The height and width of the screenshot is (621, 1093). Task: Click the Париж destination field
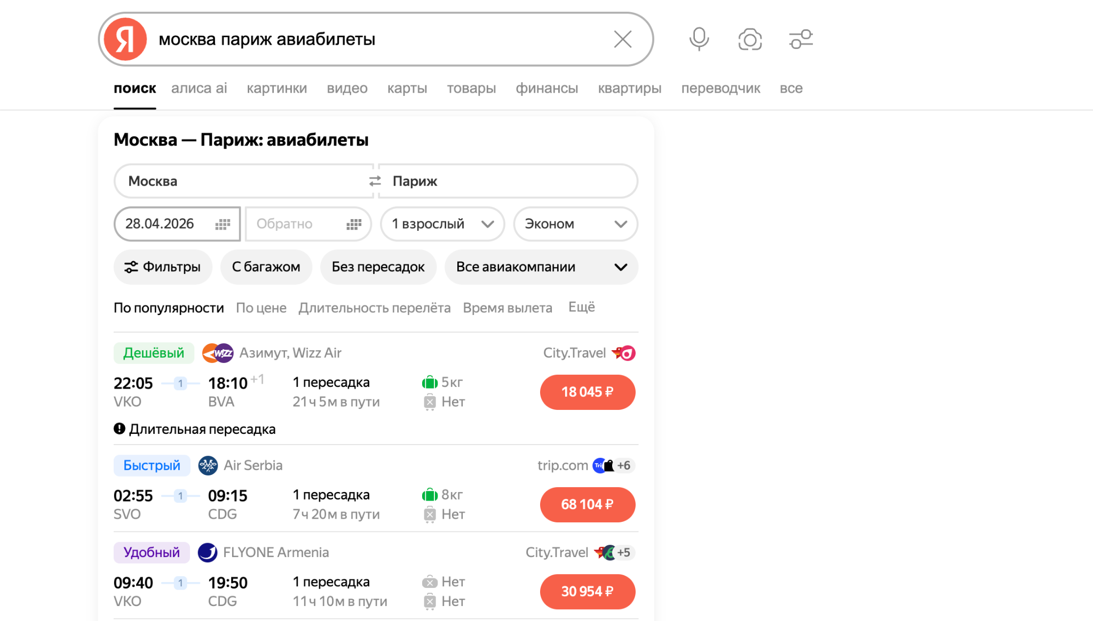tap(507, 181)
